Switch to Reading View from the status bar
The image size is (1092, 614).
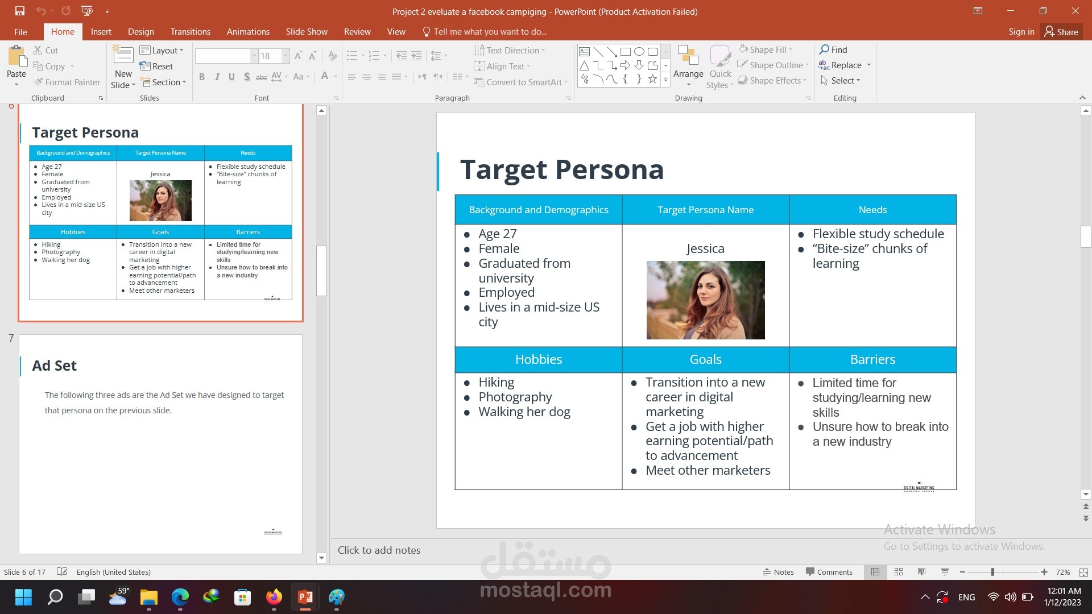tap(921, 572)
